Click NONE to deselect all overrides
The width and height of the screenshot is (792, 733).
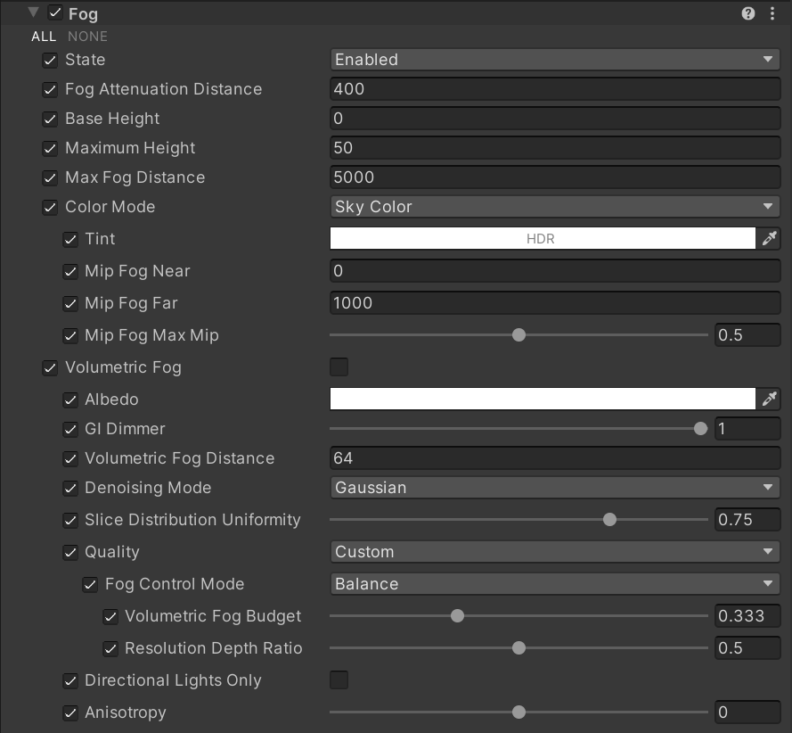(x=87, y=37)
